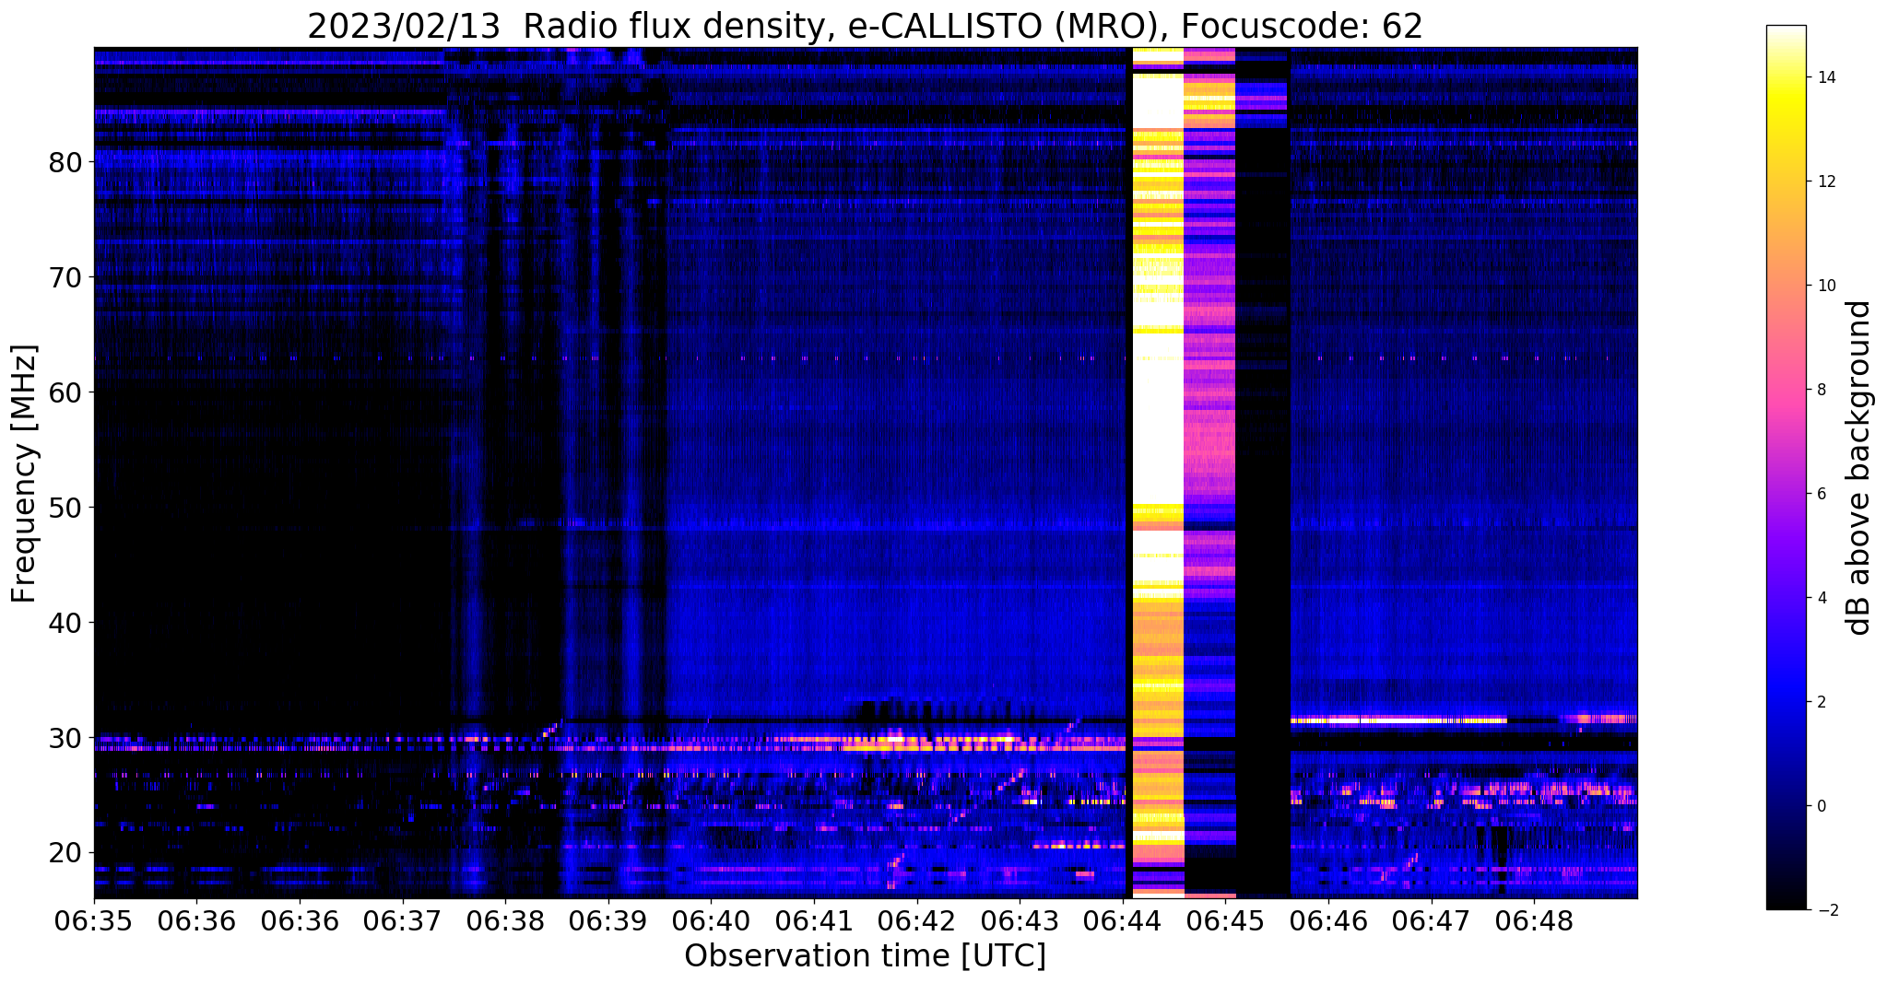This screenshot has width=1887, height=983.
Task: Click the colorbar tick label 4
Action: pyautogui.click(x=1821, y=598)
